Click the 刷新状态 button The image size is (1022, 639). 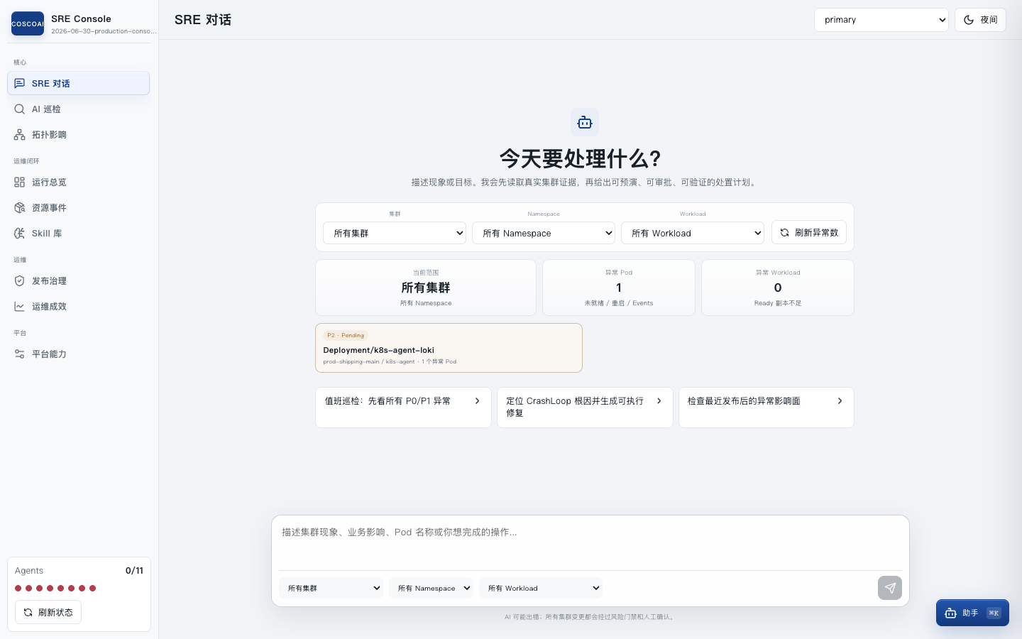coord(48,612)
